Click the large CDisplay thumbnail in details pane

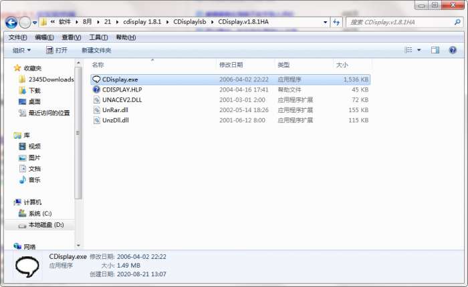coord(27,266)
